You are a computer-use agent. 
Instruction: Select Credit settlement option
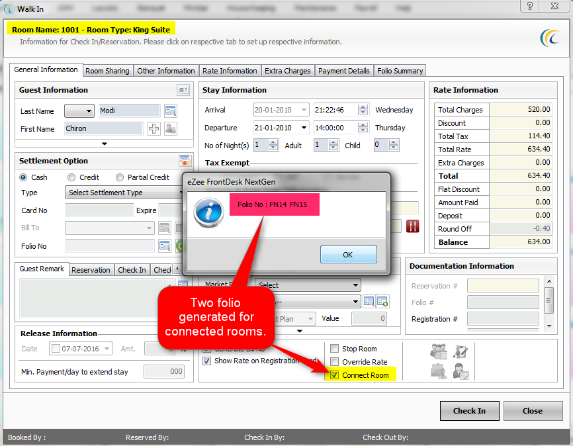(x=71, y=177)
